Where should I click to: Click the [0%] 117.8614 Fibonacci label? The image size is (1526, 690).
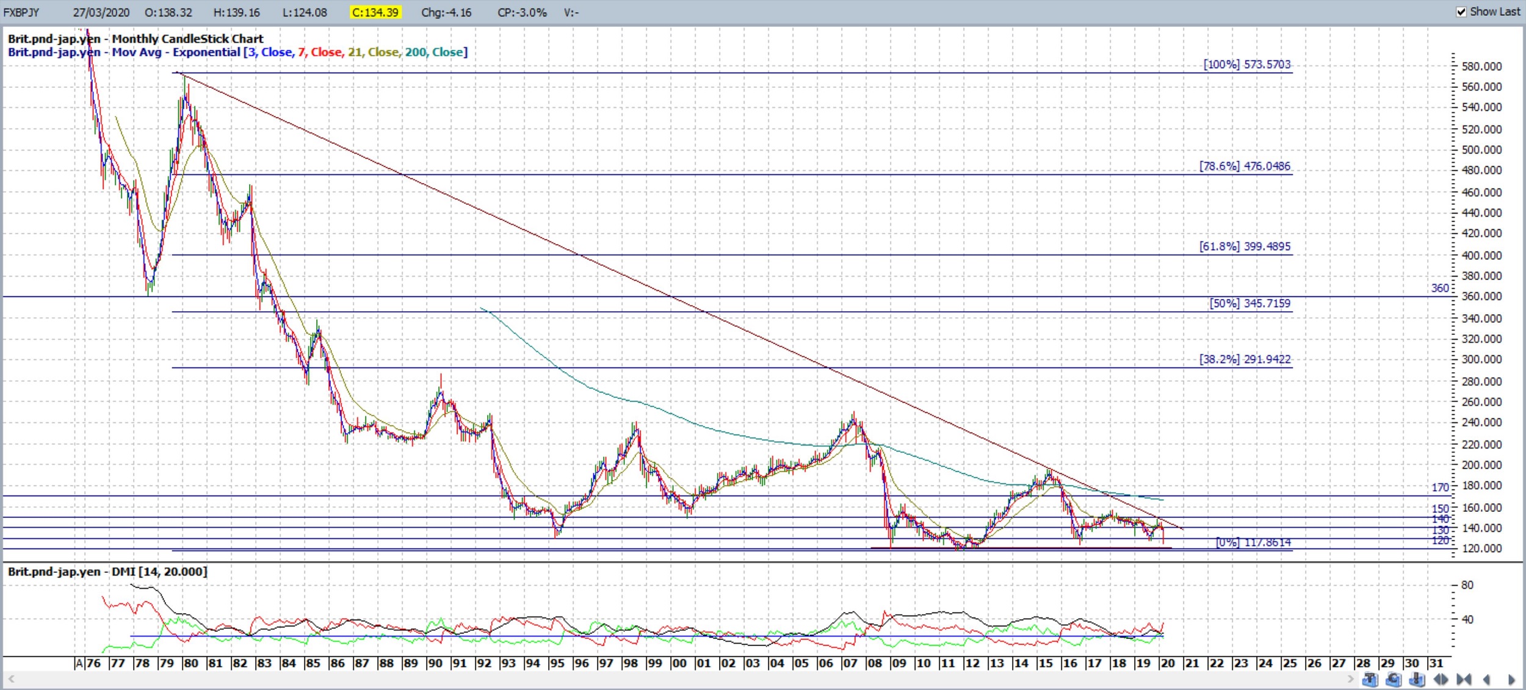1253,542
